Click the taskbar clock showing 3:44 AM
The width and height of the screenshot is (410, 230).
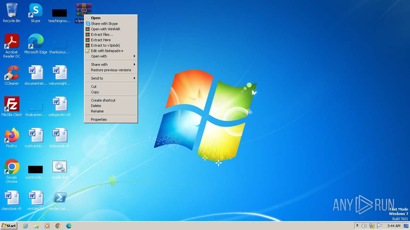393,226
